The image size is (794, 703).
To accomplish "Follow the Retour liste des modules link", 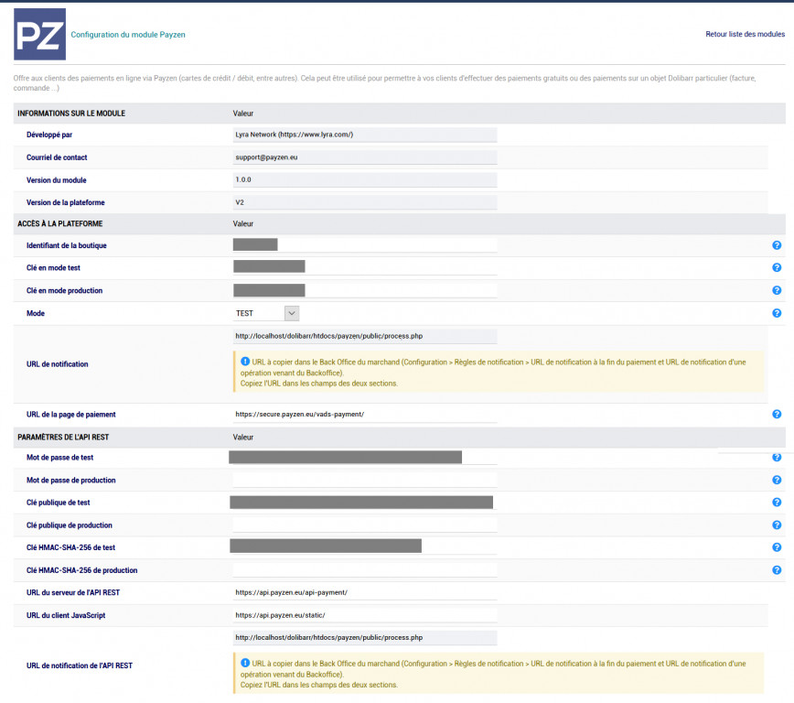I will (x=745, y=34).
